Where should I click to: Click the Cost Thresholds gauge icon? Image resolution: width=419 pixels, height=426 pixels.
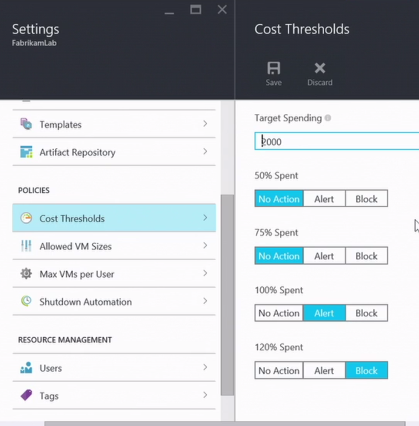[x=26, y=218]
